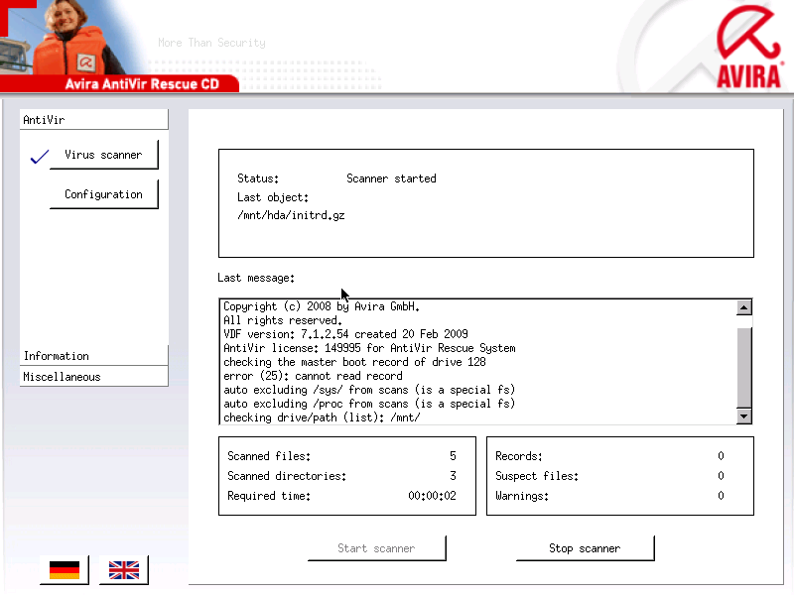
Task: Click the 'More Than Security' slogan
Action: tap(211, 43)
